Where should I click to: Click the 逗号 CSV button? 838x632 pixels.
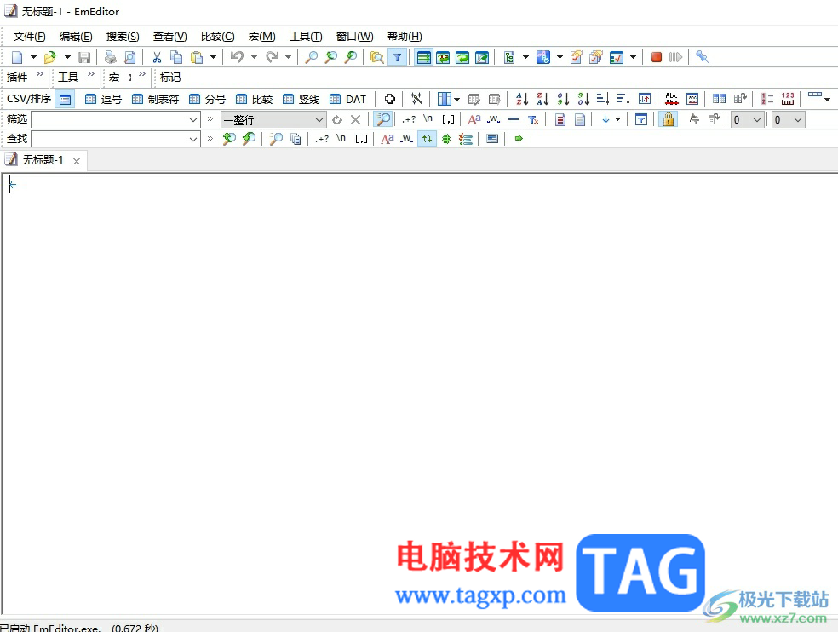point(104,99)
